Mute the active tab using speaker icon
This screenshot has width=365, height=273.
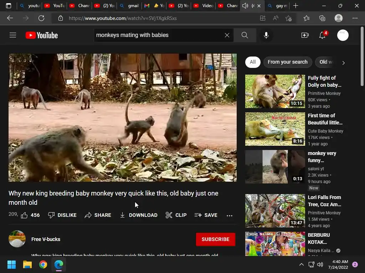coord(245,6)
